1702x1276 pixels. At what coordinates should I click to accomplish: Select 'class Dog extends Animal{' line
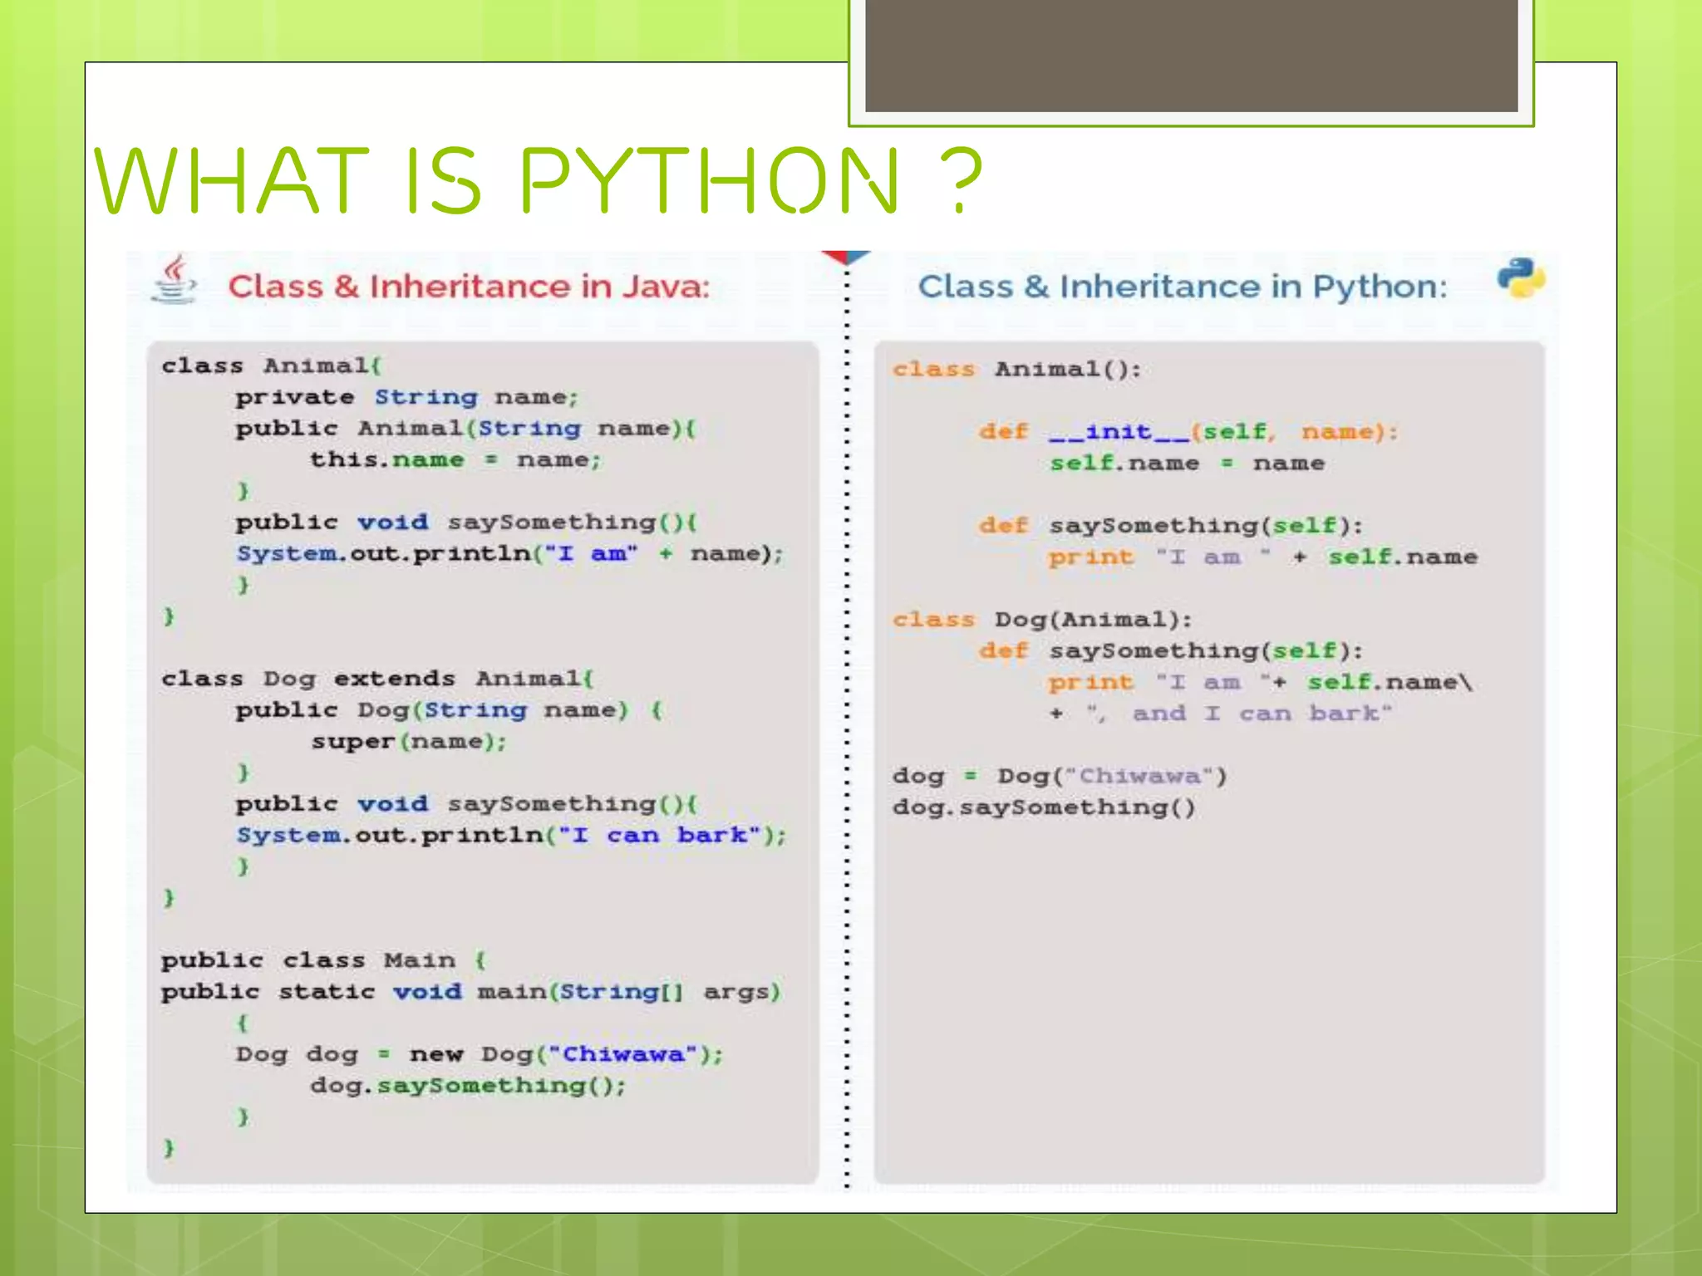pyautogui.click(x=377, y=679)
